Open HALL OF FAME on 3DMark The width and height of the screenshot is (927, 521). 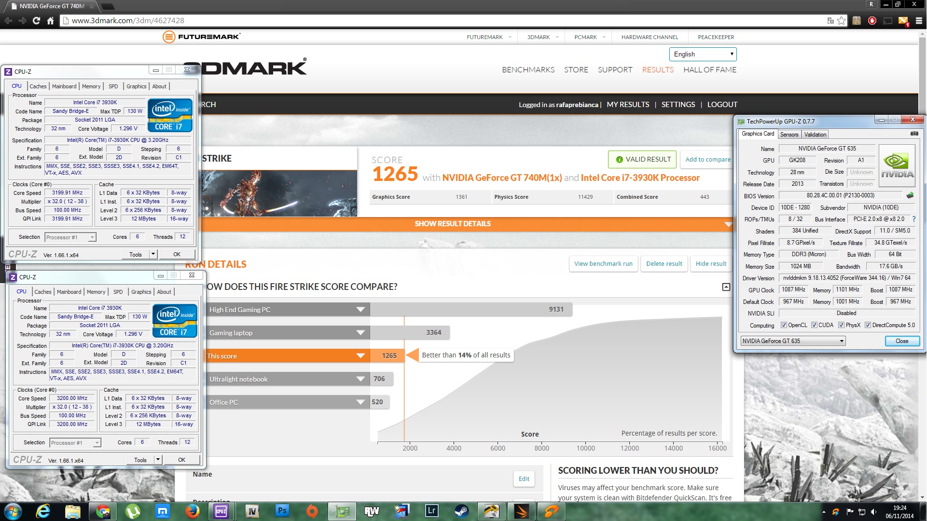coord(709,70)
